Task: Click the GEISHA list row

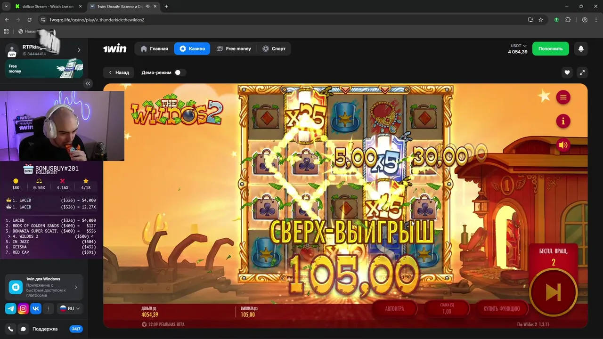Action: tap(50, 247)
